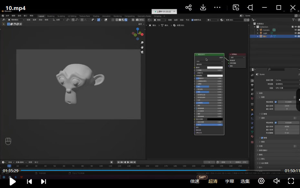Toggle the 使用节点 checkbox in node editor
The width and height of the screenshot is (300, 188).
tap(192, 20)
